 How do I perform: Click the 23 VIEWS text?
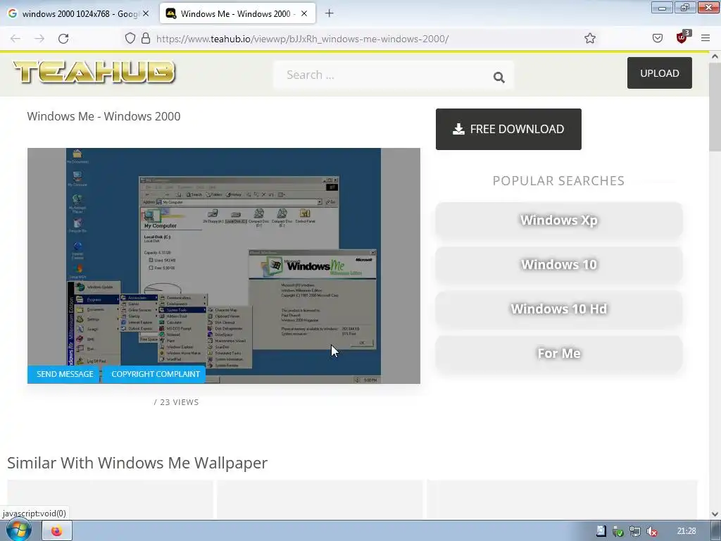point(180,402)
